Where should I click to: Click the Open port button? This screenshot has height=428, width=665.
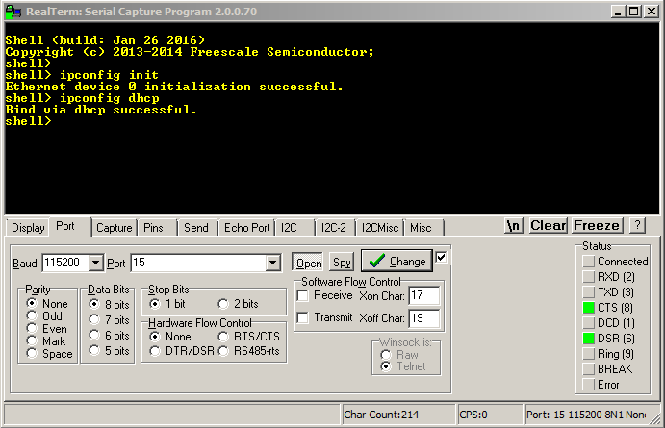pos(309,263)
